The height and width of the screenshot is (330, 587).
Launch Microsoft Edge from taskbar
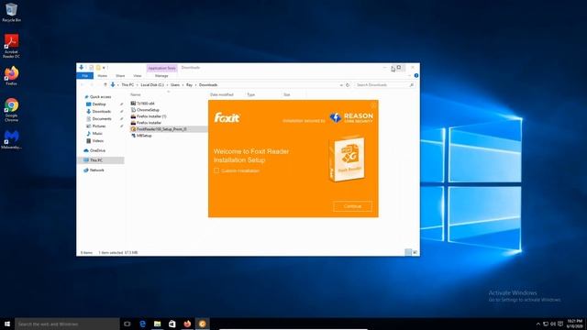click(142, 324)
